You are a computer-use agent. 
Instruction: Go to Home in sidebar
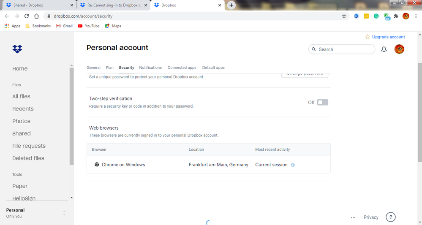pos(20,68)
